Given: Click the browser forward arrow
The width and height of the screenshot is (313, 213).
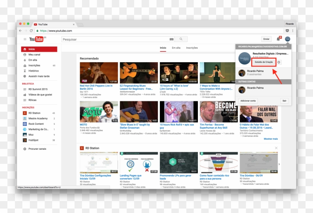Looking at the screenshot, I should coord(26,31).
